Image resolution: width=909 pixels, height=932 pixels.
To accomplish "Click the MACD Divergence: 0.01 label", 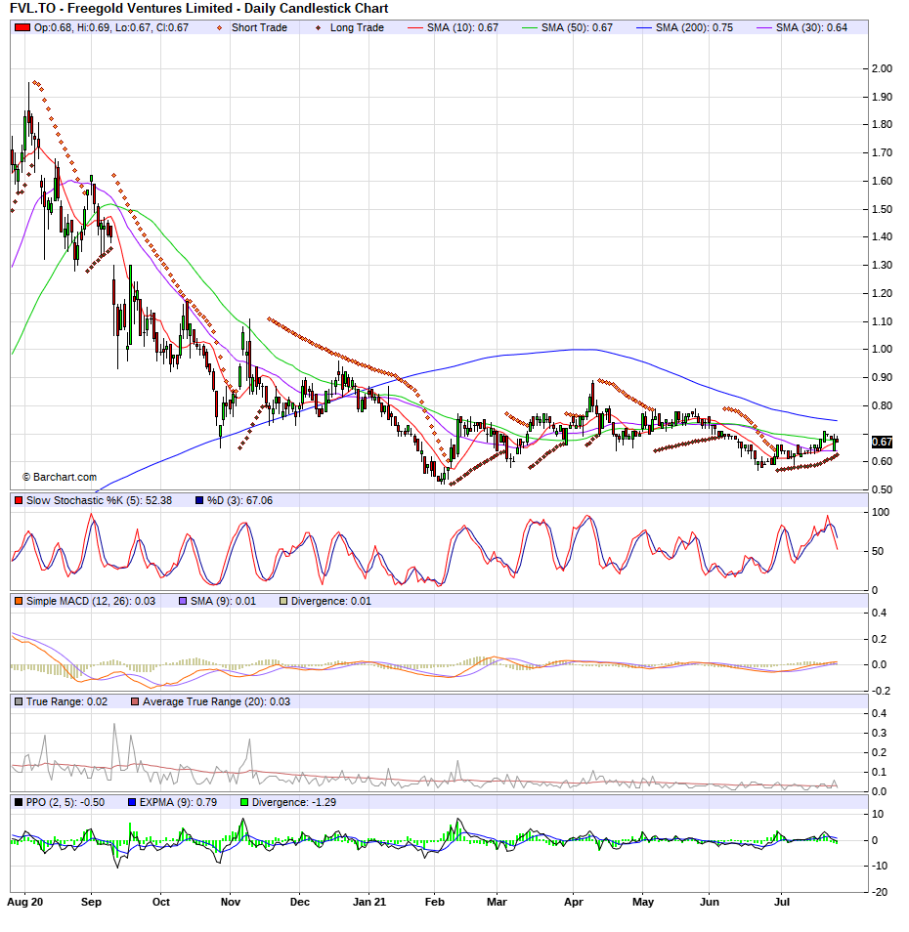I will pyautogui.click(x=331, y=601).
